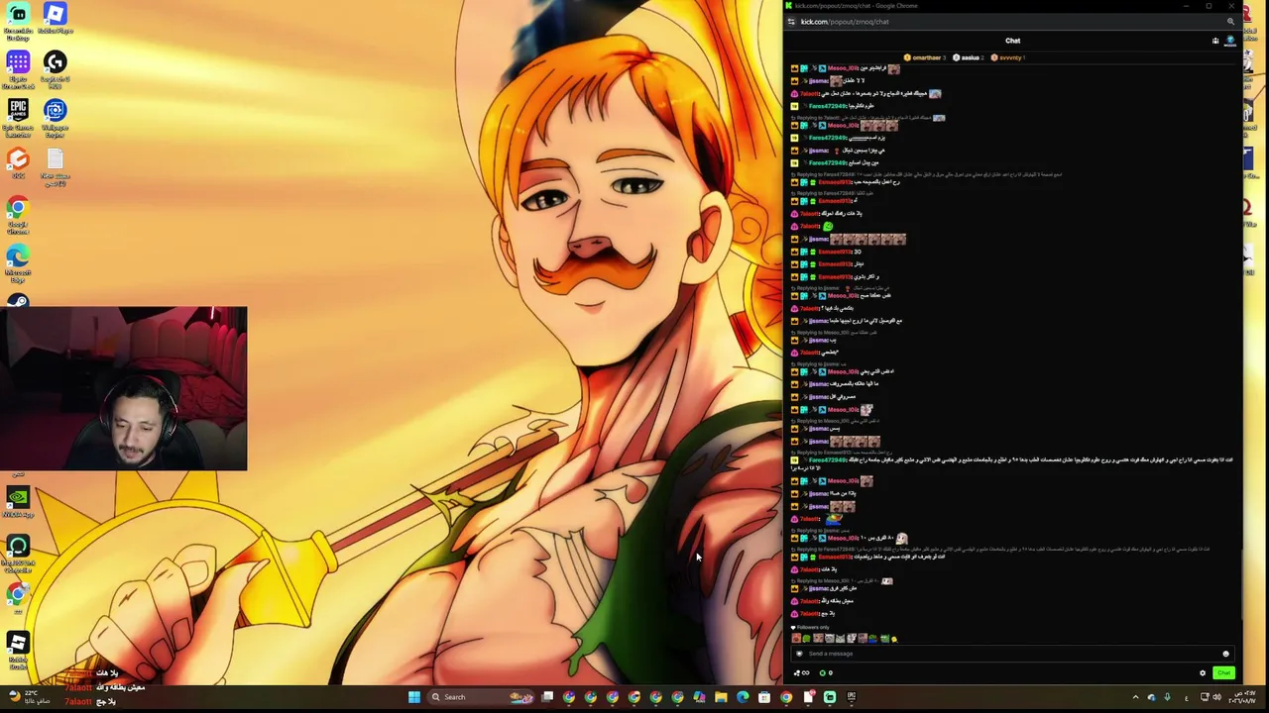Click the blue channel badge in the chat header
1269x713 pixels.
pyautogui.click(x=1230, y=42)
